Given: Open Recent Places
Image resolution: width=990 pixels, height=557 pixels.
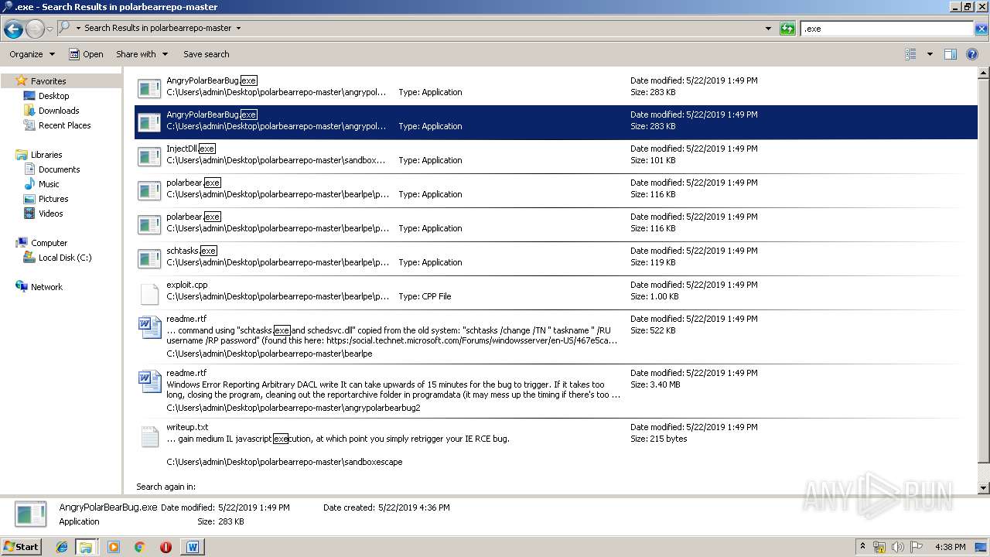Looking at the screenshot, I should coord(64,125).
